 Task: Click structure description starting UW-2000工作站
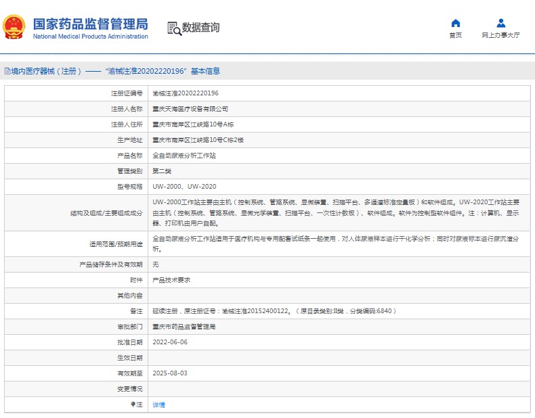[336, 213]
